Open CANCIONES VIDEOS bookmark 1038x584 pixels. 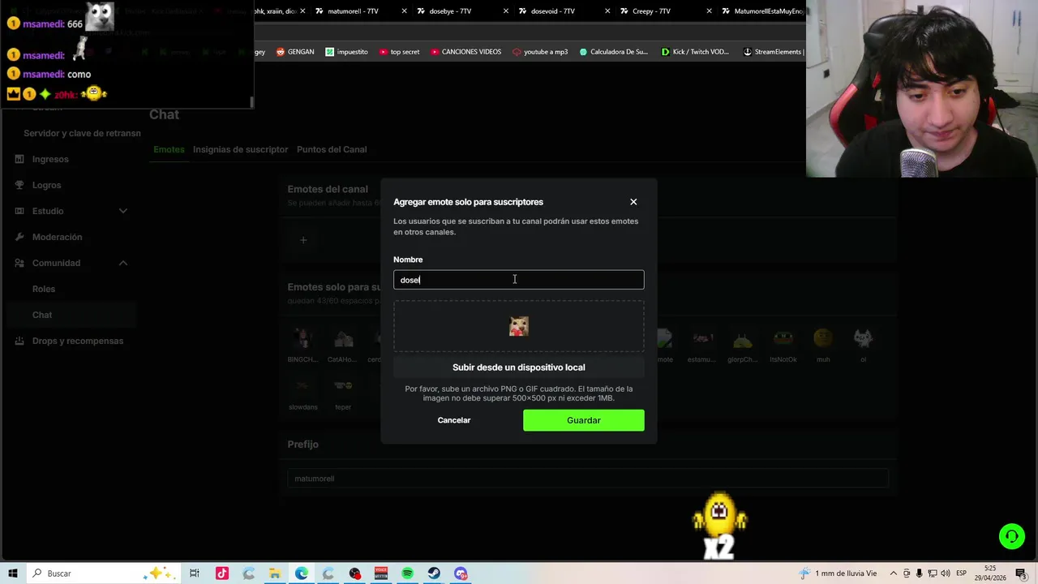point(465,52)
